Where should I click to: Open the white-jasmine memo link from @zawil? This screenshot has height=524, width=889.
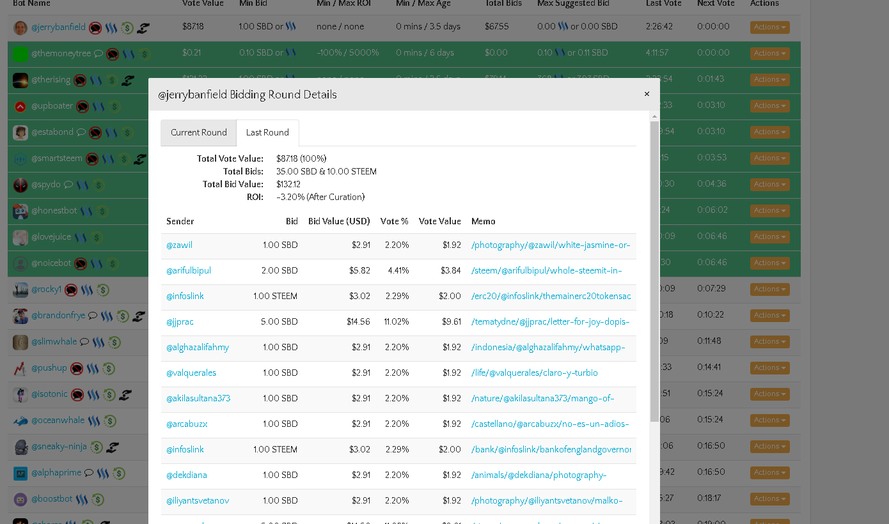coord(551,245)
